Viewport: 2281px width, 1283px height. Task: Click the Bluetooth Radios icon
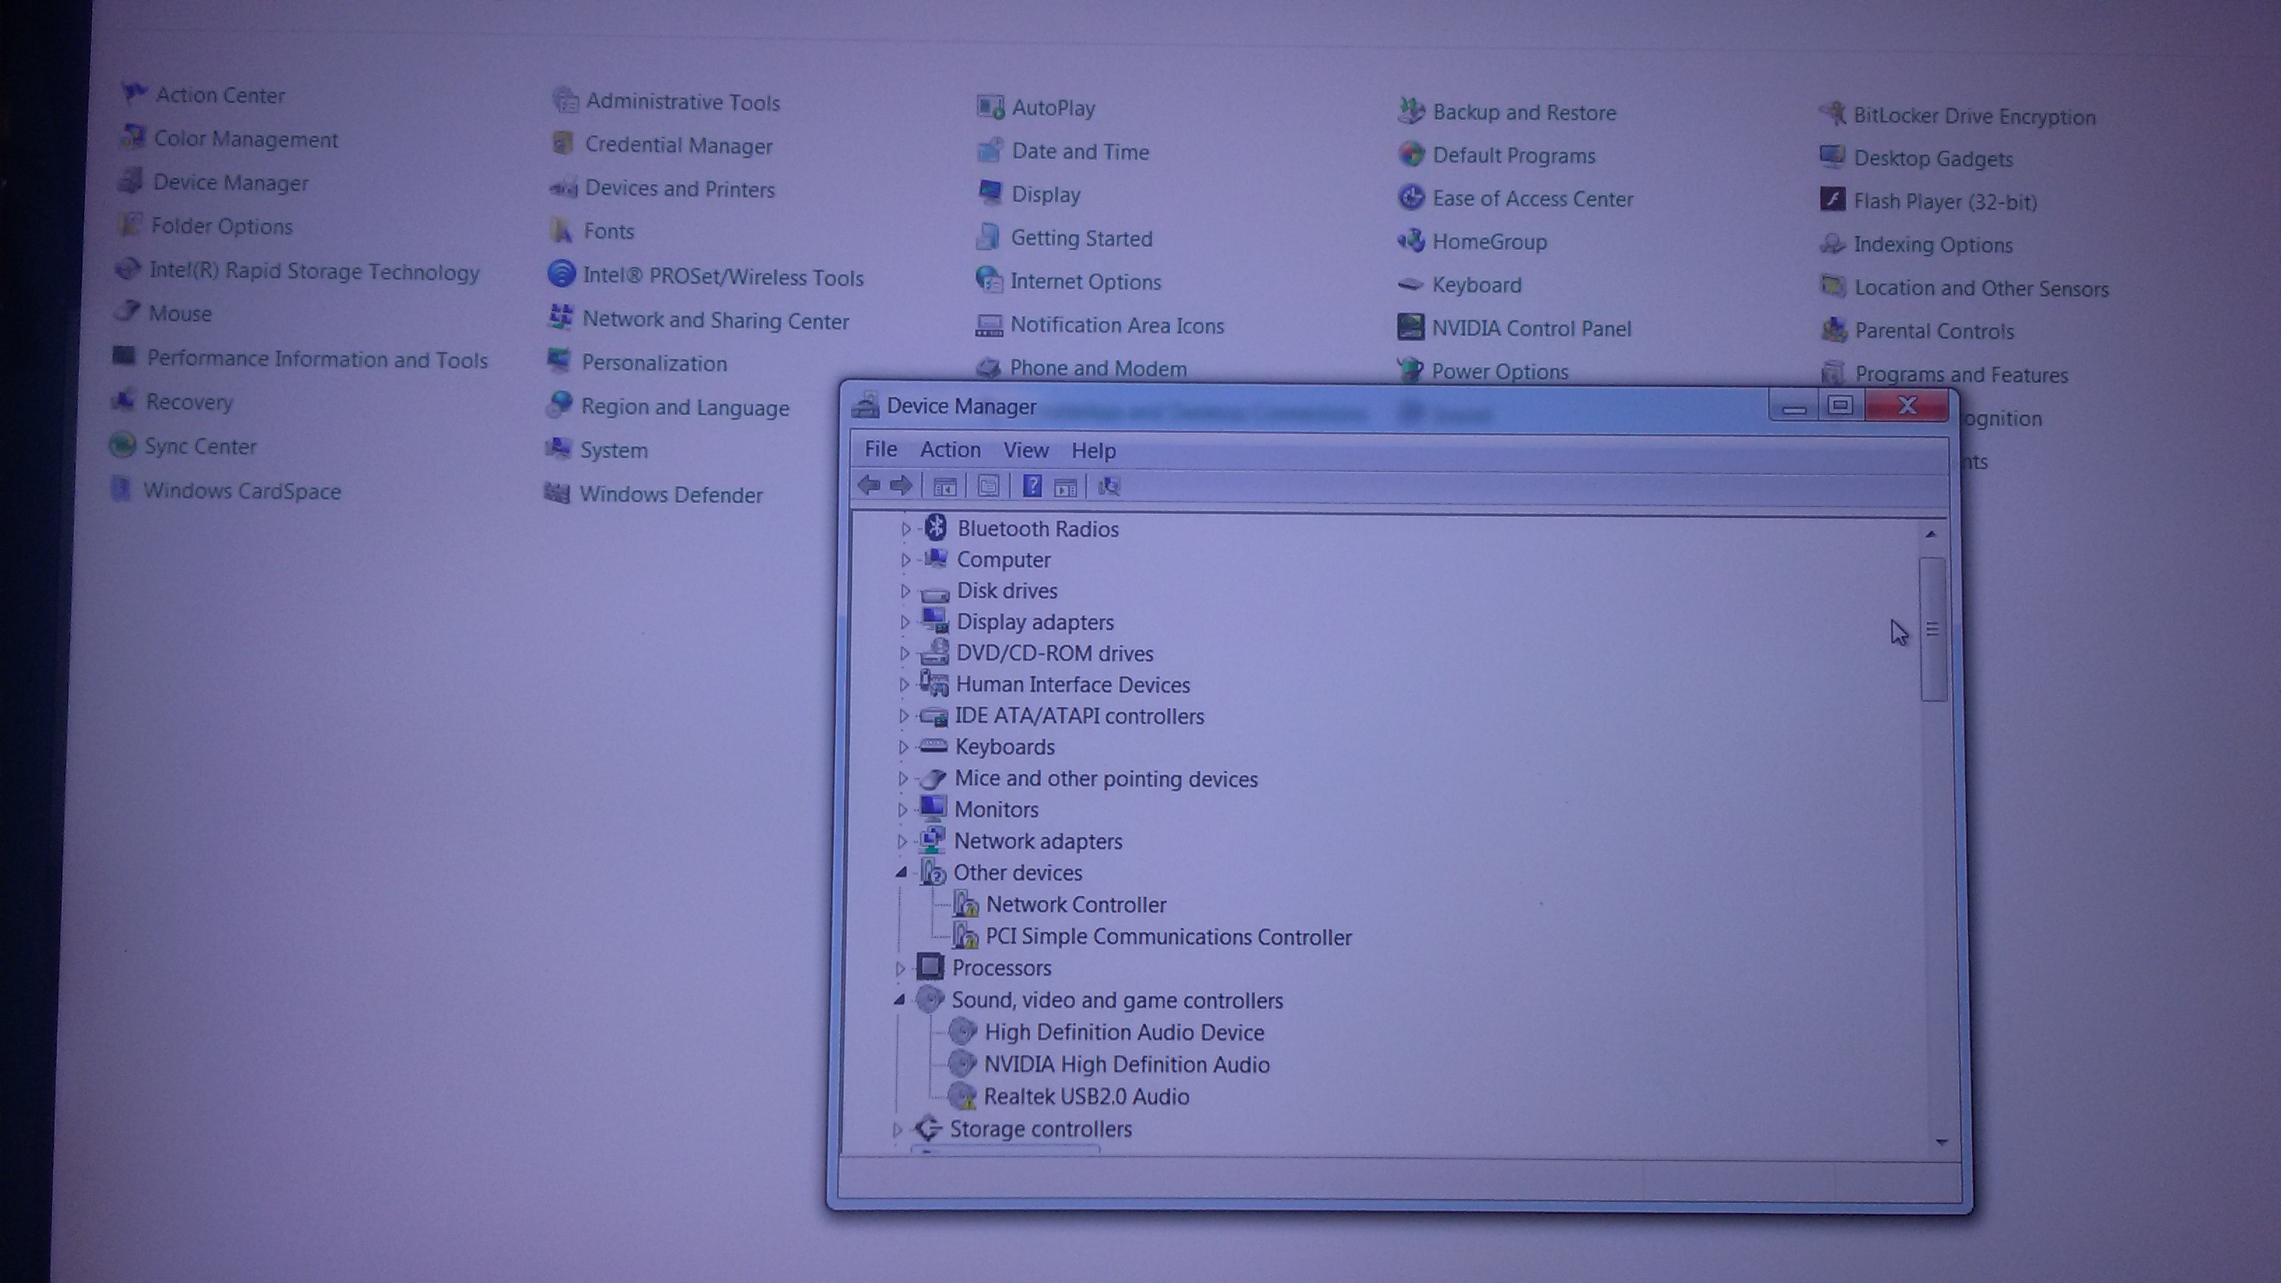coord(936,528)
